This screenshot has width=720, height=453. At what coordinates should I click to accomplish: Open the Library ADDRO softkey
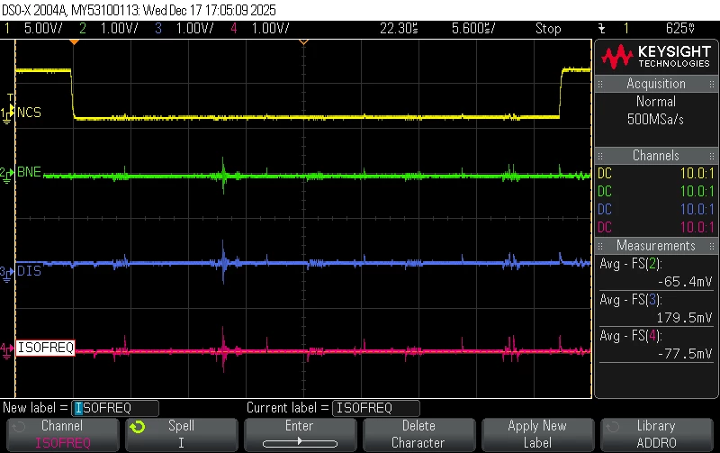[x=656, y=434]
